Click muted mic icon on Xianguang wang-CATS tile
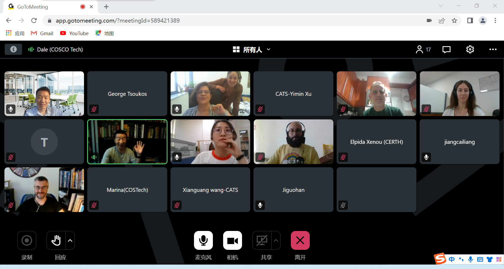Viewport: 504px width, 269px height. tap(177, 205)
